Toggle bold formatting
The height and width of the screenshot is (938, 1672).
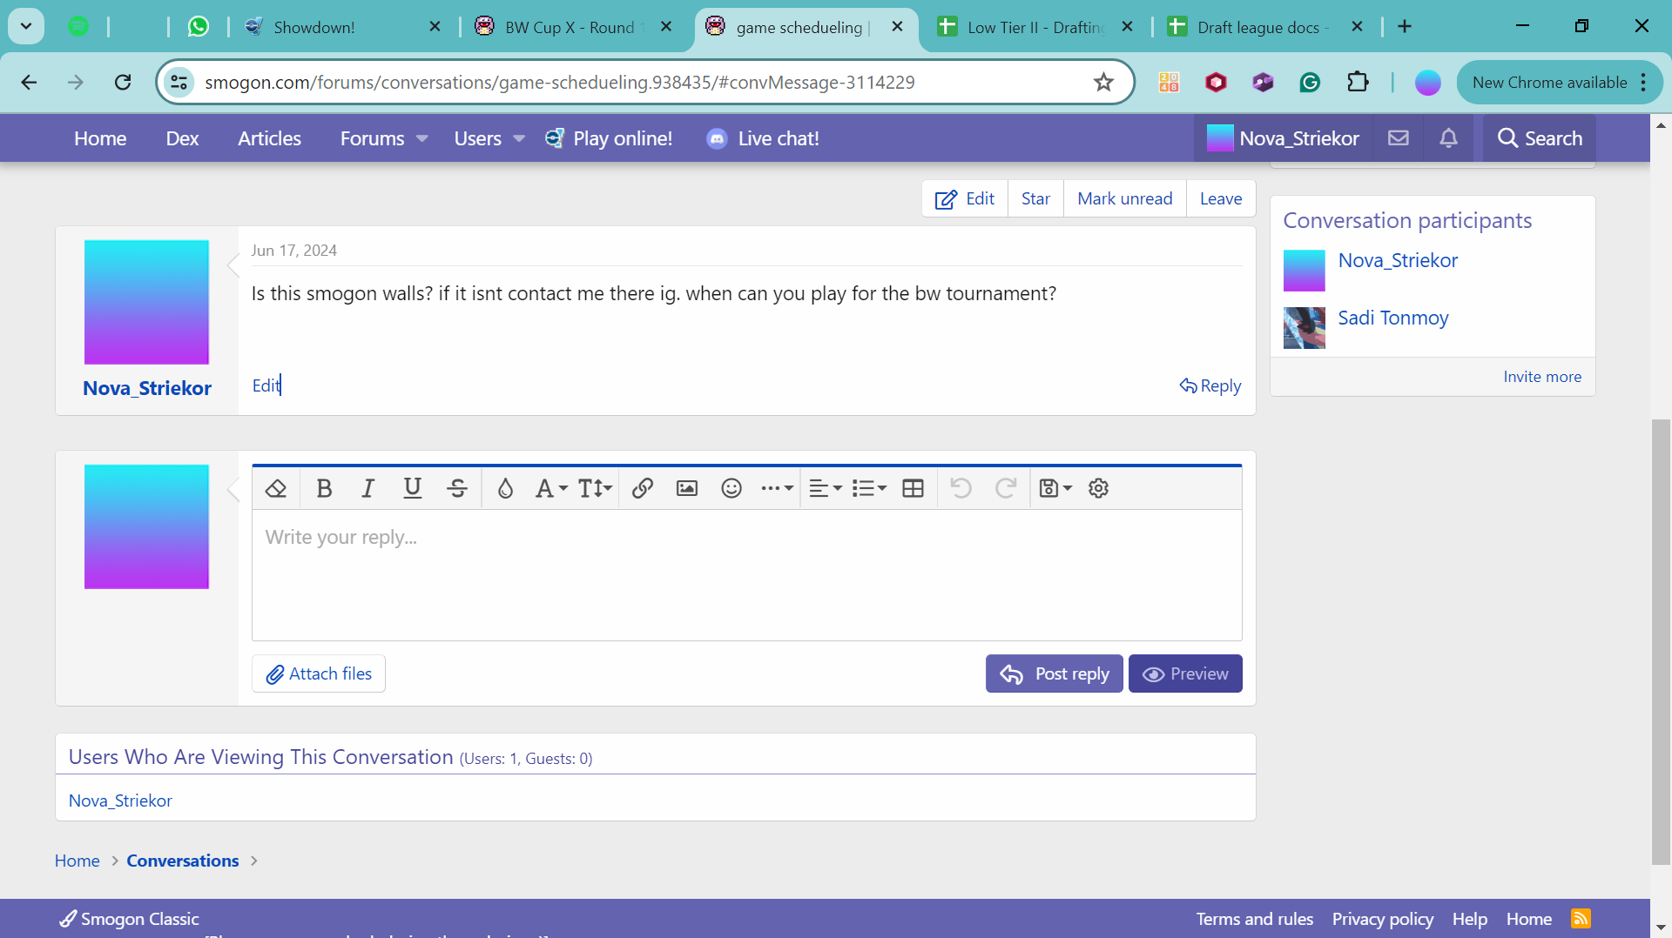[x=324, y=488]
